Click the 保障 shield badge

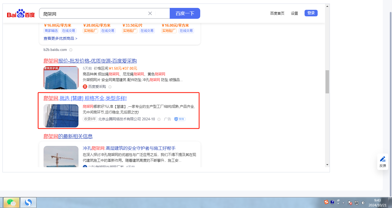click(180, 119)
